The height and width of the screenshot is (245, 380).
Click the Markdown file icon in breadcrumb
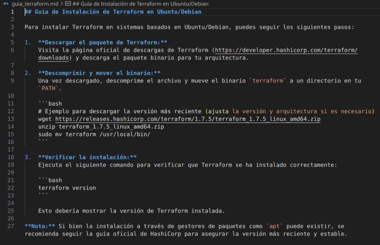(x=6, y=4)
